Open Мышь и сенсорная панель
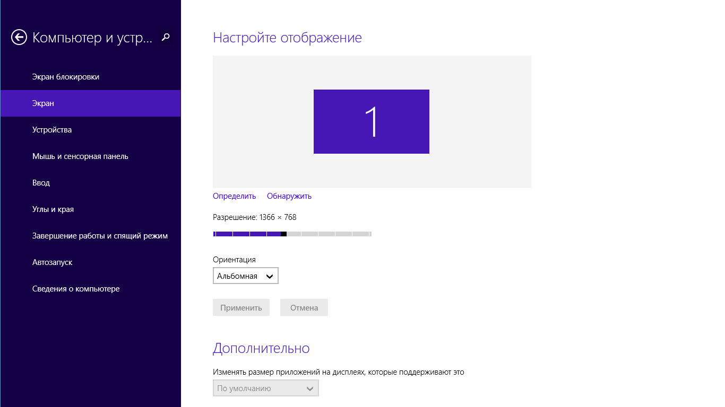This screenshot has height=407, width=725. pyautogui.click(x=90, y=156)
